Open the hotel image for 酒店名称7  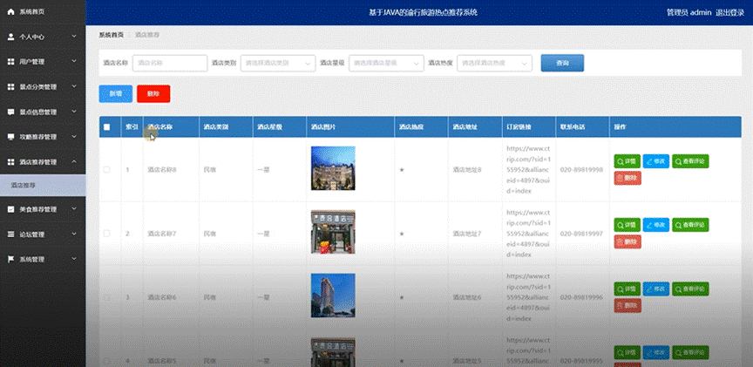coord(333,232)
